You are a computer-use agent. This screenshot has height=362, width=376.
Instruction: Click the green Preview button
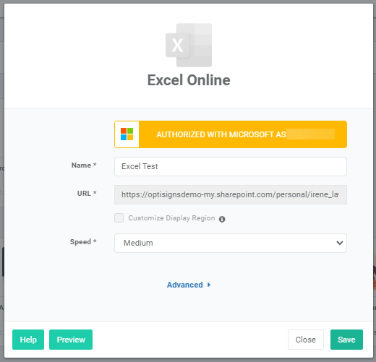point(71,340)
